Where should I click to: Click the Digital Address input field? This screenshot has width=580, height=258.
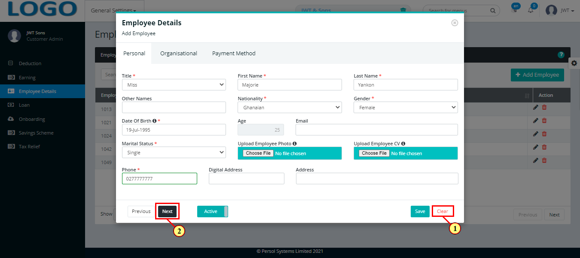pos(247,179)
